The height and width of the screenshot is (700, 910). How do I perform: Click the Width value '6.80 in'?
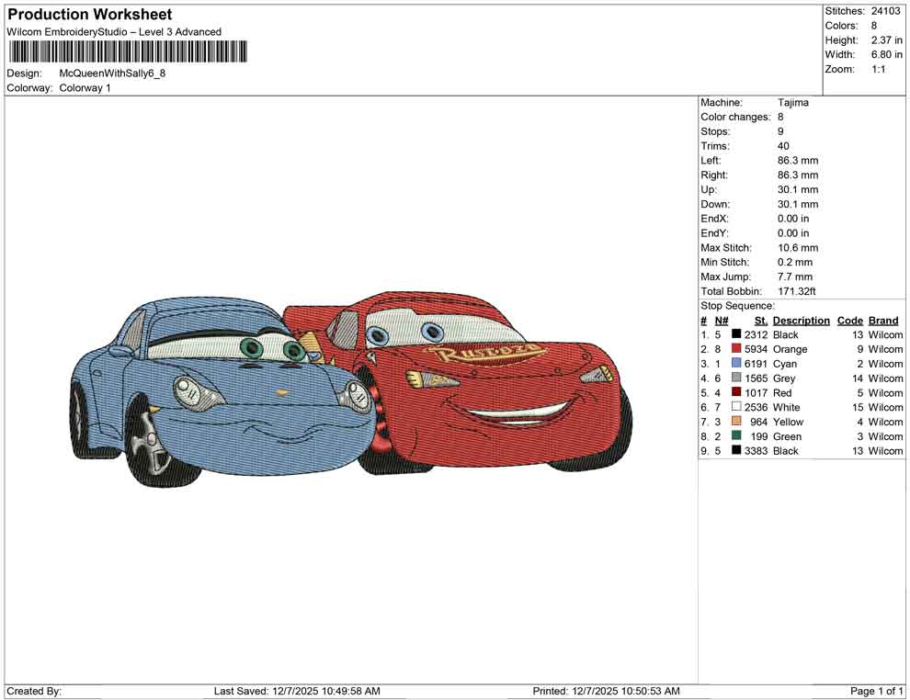(x=887, y=54)
